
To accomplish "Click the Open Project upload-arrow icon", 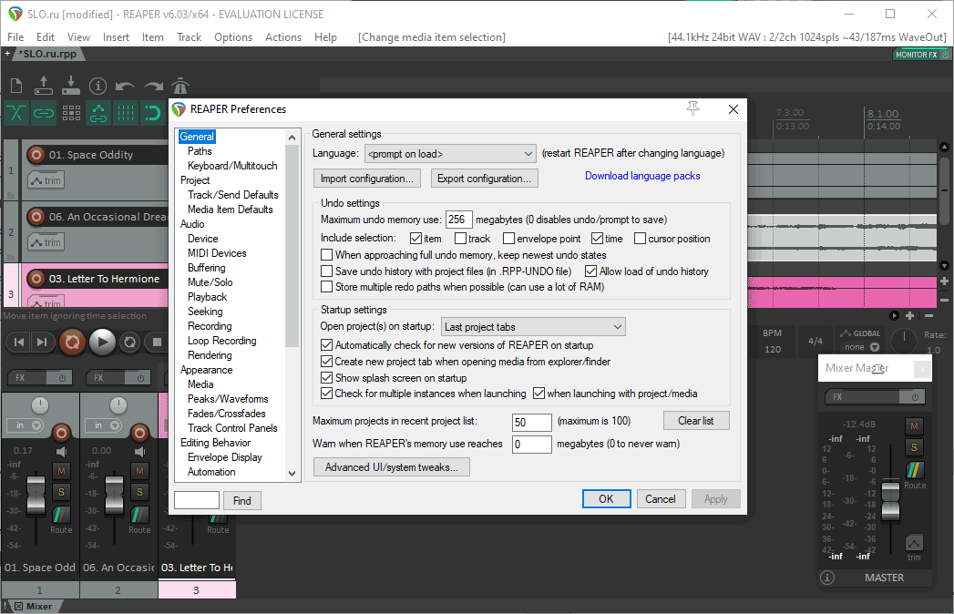I will tap(43, 86).
